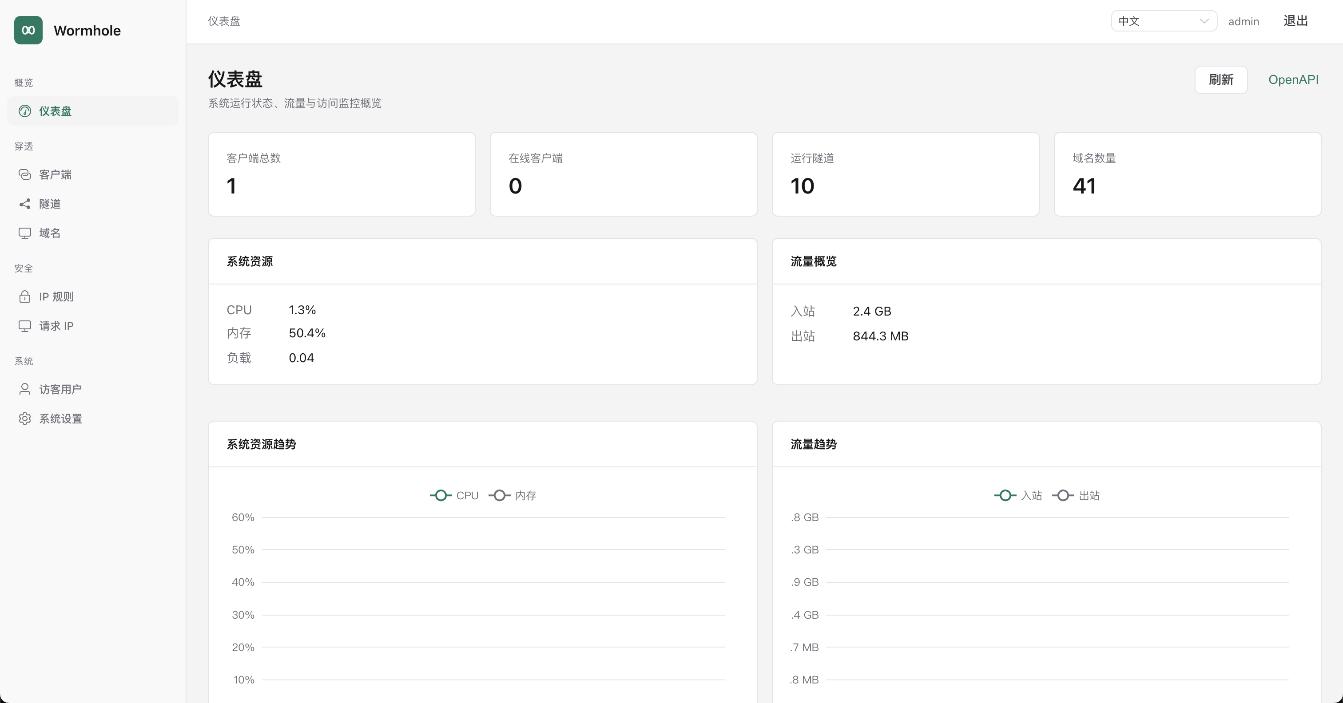This screenshot has height=703, width=1343.
Task: Click the 系统资源趋势 chart title
Action: point(261,445)
